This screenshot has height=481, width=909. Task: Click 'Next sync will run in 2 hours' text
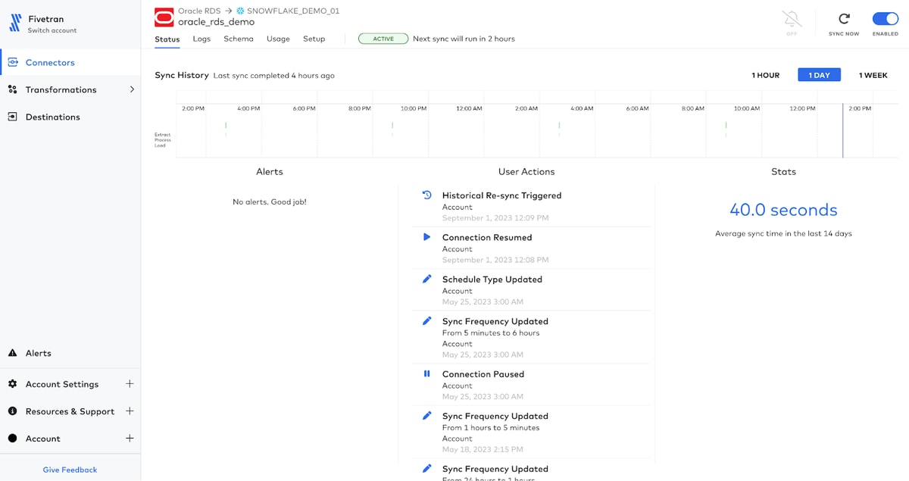tap(464, 39)
